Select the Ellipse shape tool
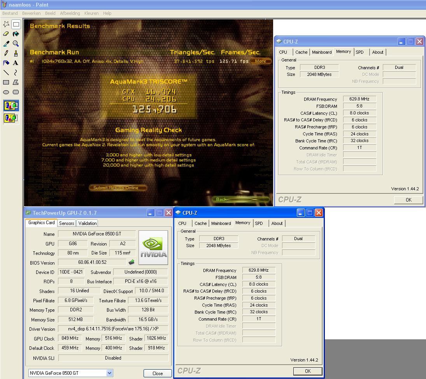This screenshot has height=379, width=426. 6,92
